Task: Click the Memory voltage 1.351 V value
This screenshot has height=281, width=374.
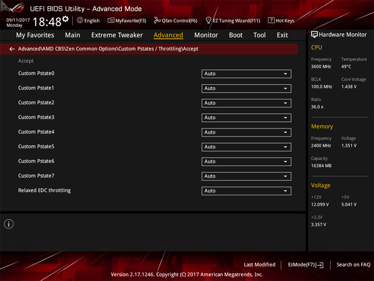Action: [349, 146]
